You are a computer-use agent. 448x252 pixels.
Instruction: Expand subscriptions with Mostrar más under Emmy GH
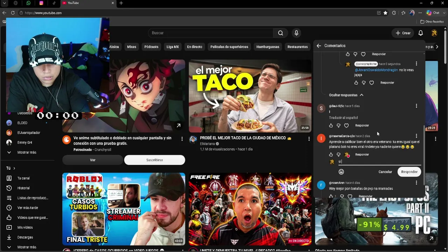point(27,152)
